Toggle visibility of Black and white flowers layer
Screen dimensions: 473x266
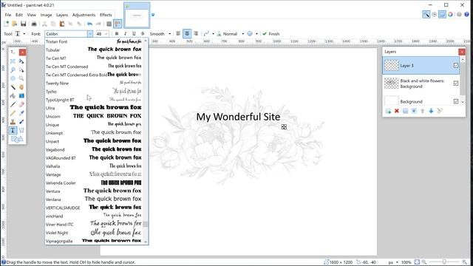click(456, 83)
